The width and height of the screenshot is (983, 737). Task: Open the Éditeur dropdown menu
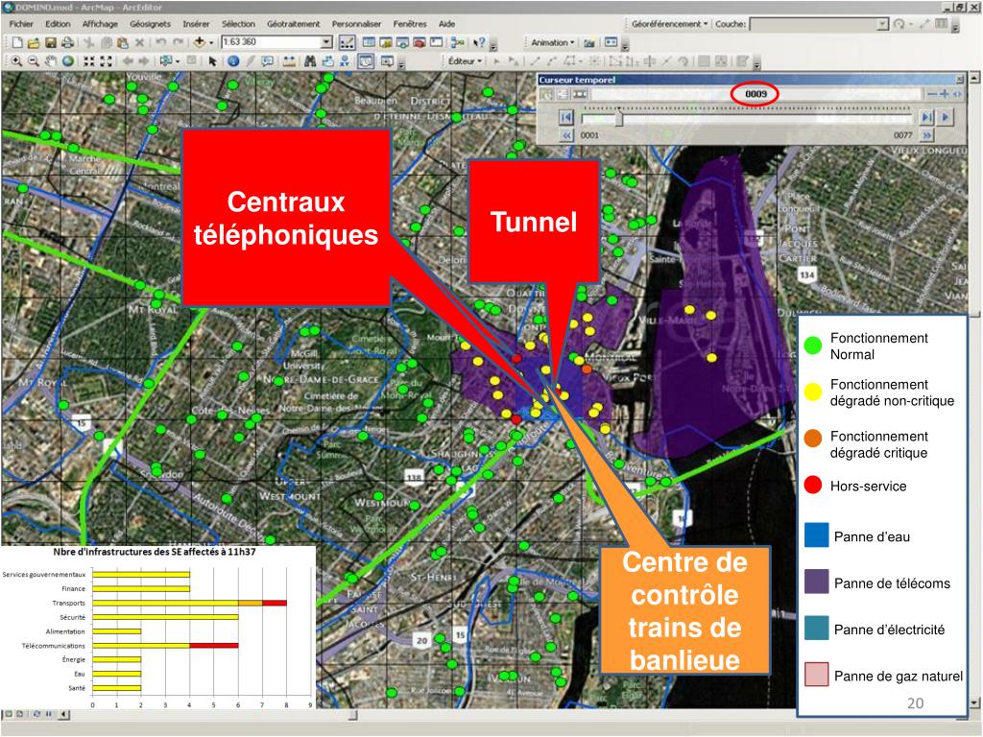[466, 60]
